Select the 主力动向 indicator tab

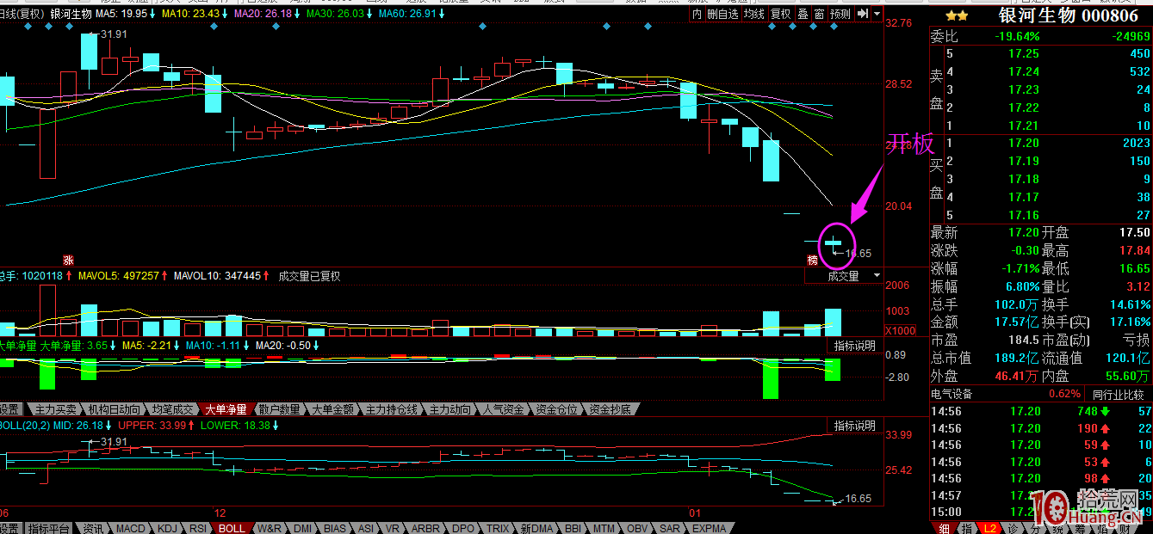(x=449, y=409)
